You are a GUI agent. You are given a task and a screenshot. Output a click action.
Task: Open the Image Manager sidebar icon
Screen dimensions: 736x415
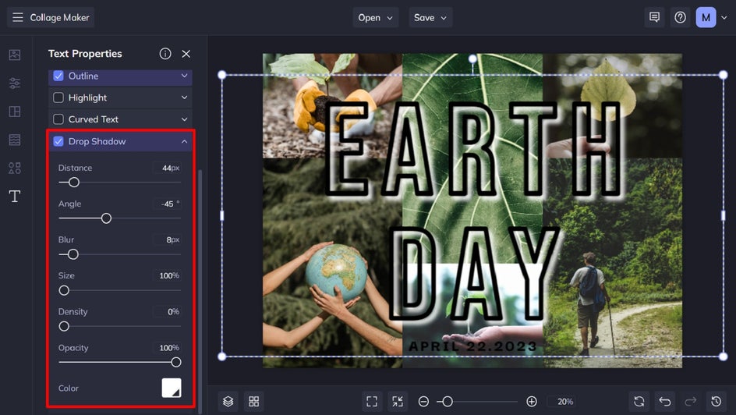tap(14, 55)
